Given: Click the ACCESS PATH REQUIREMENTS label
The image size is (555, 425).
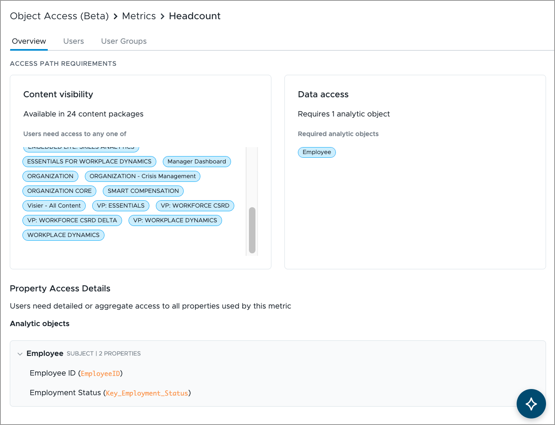Looking at the screenshot, I should click(x=63, y=63).
